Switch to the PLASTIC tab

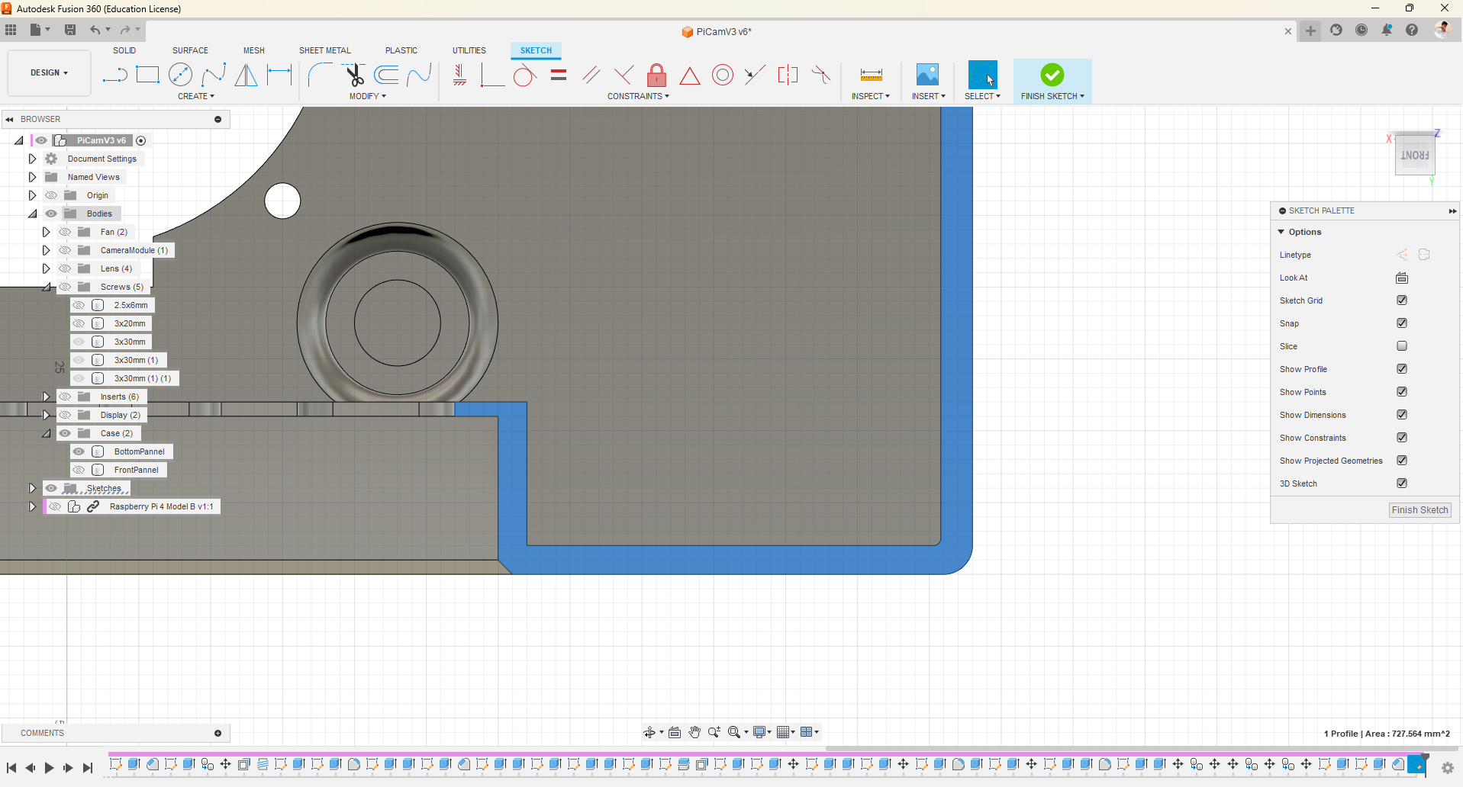point(401,50)
